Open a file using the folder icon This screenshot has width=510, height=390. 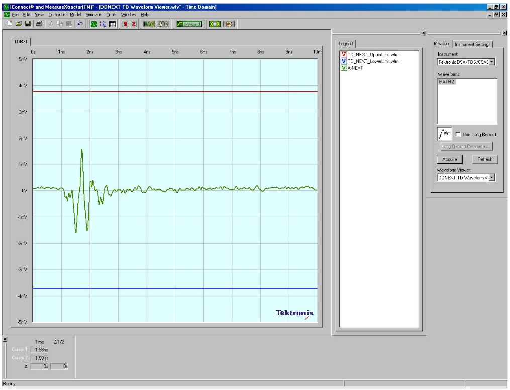19,24
